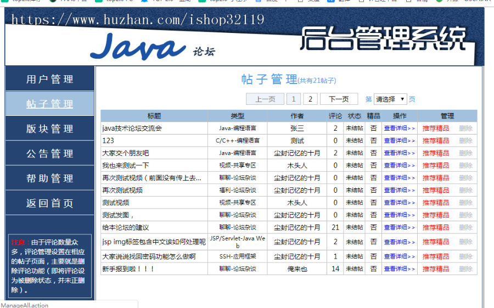Click the 下一页 pagination button
This screenshot has width=494, height=308.
(339, 99)
